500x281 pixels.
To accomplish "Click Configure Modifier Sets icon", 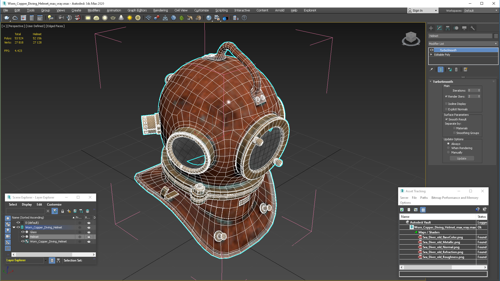I will tap(466, 69).
